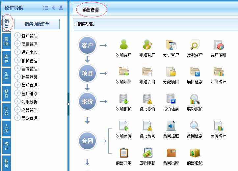The image size is (238, 171).
Task: Switch to the 财务 vertical tab
Action: pyautogui.click(x=7, y=94)
